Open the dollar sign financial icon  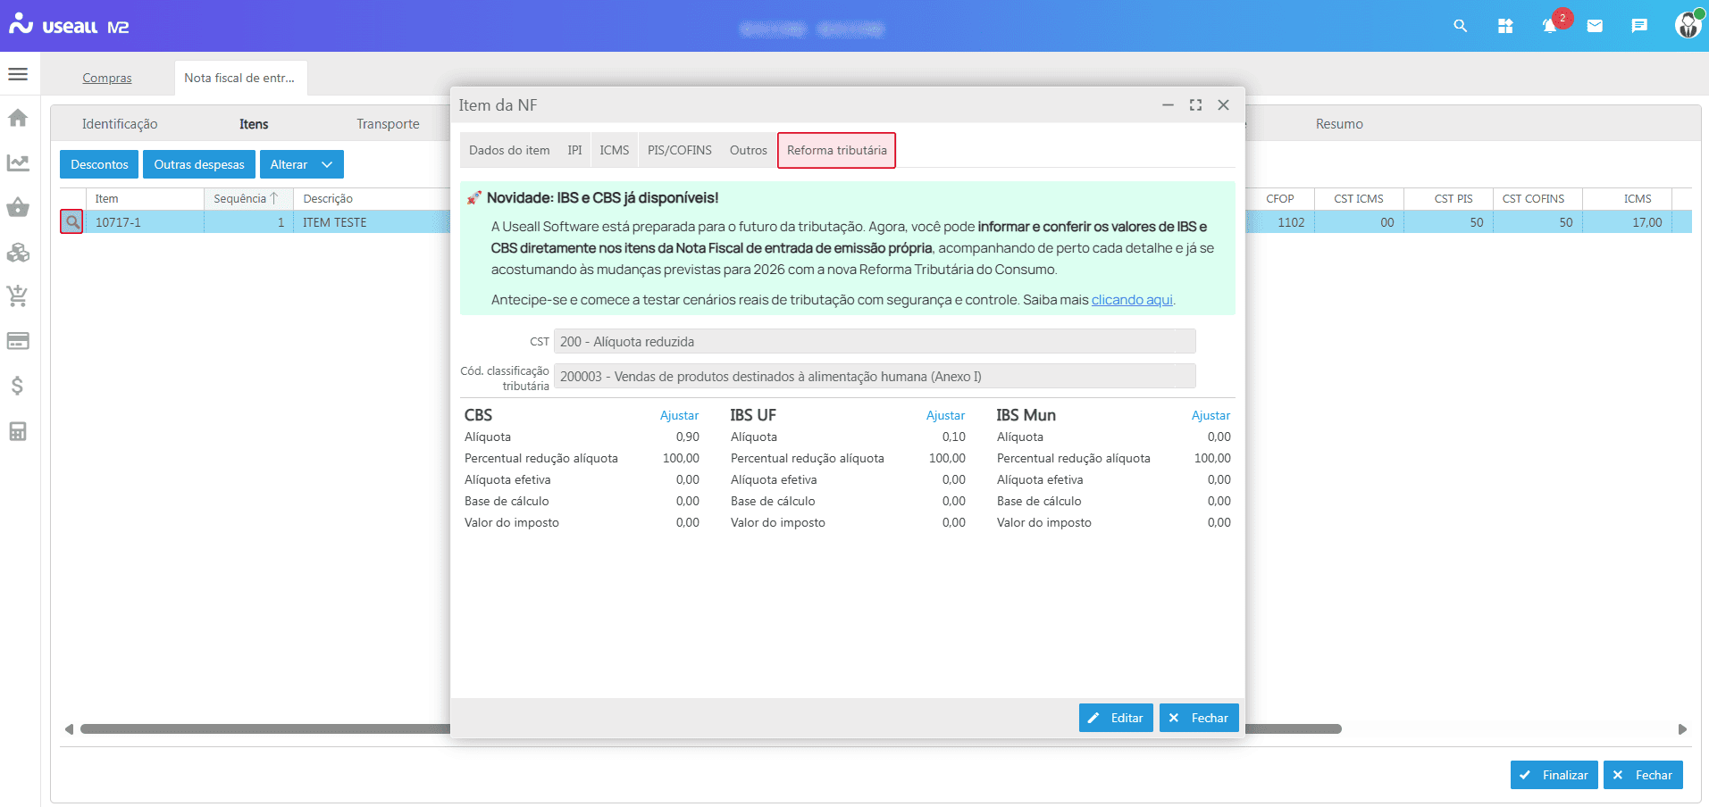[x=18, y=386]
